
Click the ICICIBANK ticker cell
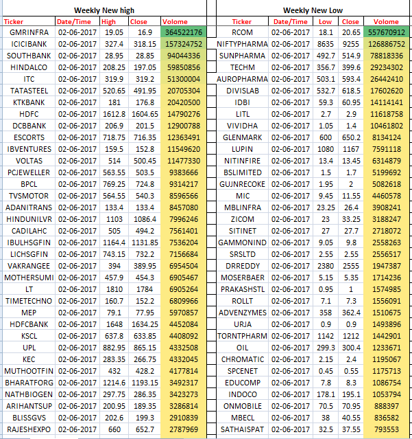click(29, 44)
